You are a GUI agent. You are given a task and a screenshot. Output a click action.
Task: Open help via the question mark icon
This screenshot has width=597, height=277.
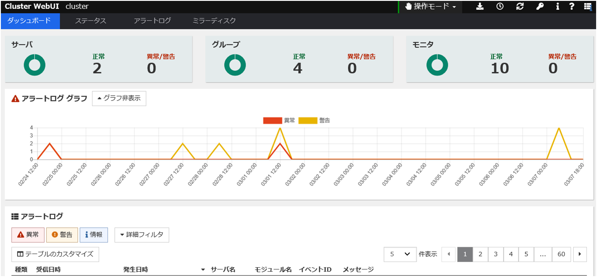572,7
